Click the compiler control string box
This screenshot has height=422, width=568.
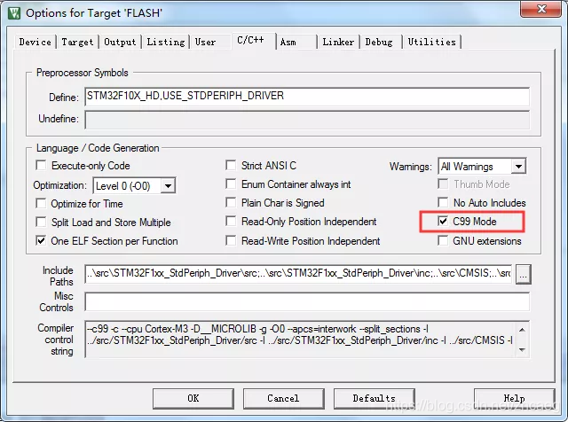307,340
